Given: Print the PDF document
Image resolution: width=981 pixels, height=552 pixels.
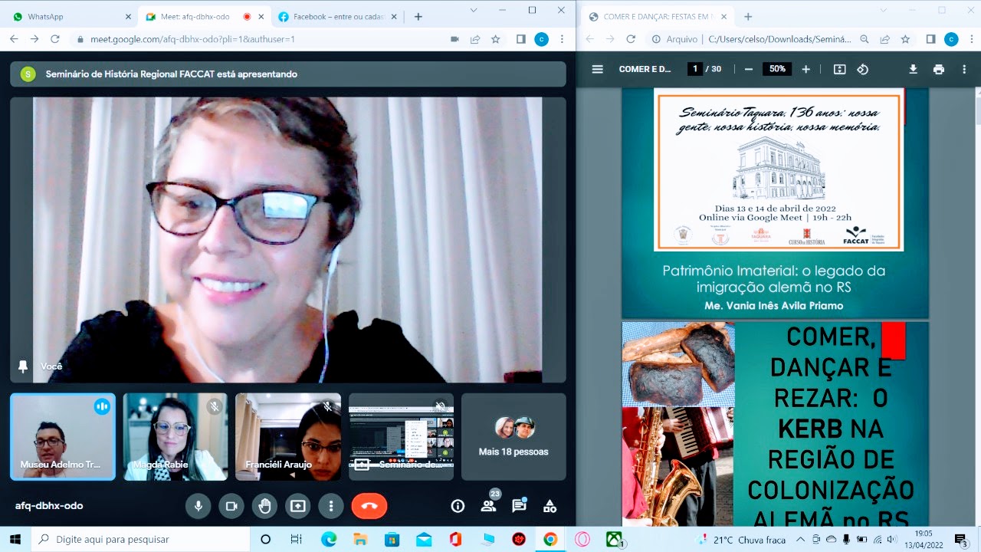Looking at the screenshot, I should [x=939, y=69].
